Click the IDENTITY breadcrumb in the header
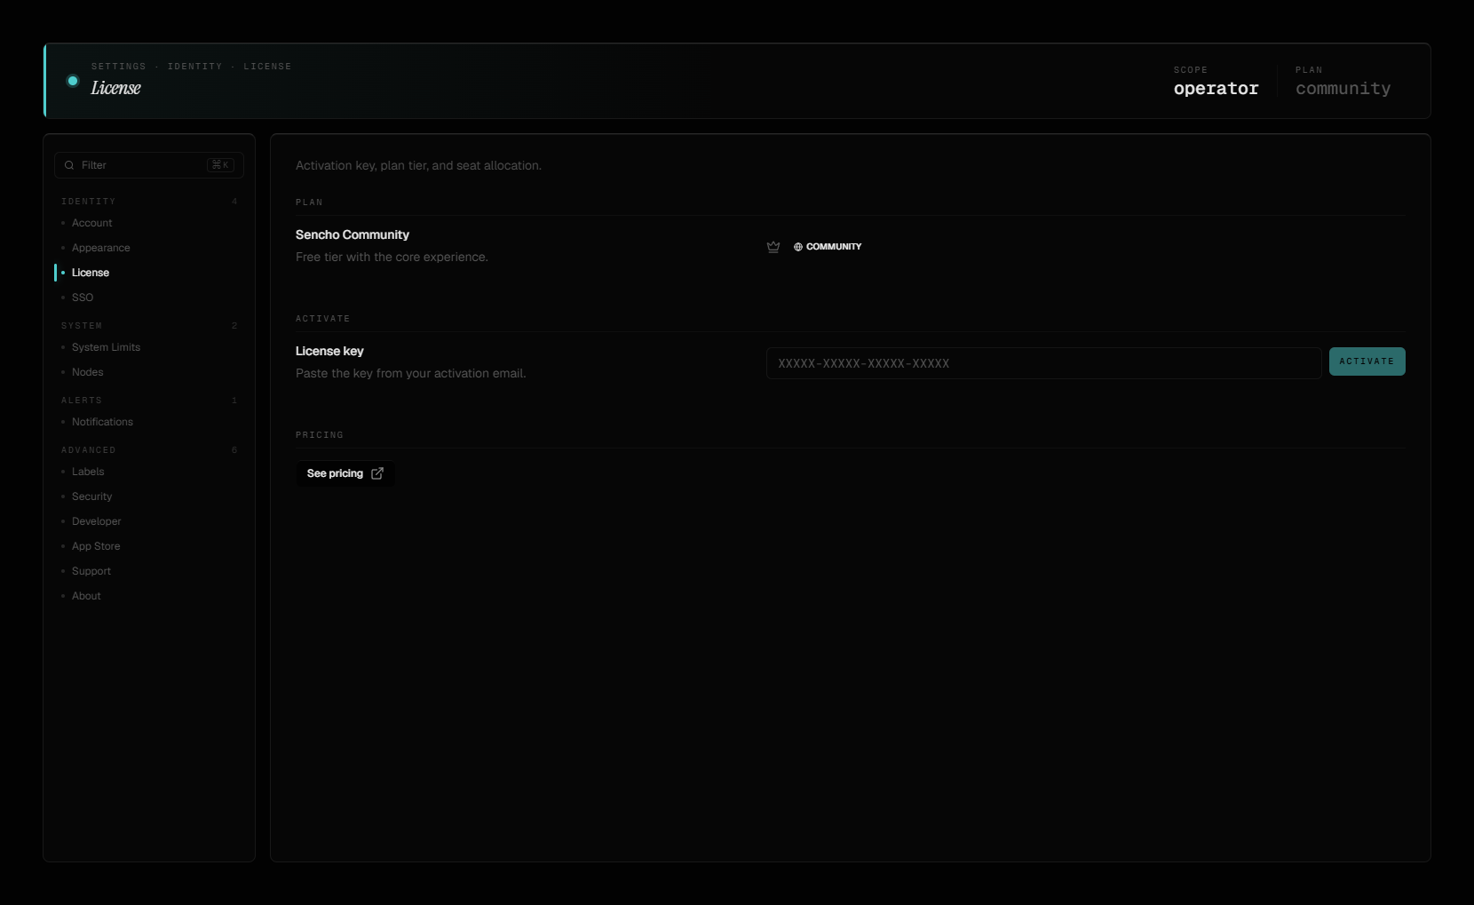This screenshot has height=905, width=1474. click(x=195, y=67)
